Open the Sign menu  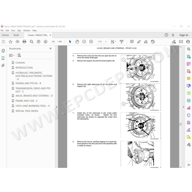coord(19,30)
